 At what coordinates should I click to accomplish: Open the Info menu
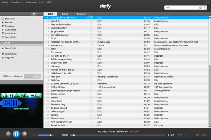point(42,2)
